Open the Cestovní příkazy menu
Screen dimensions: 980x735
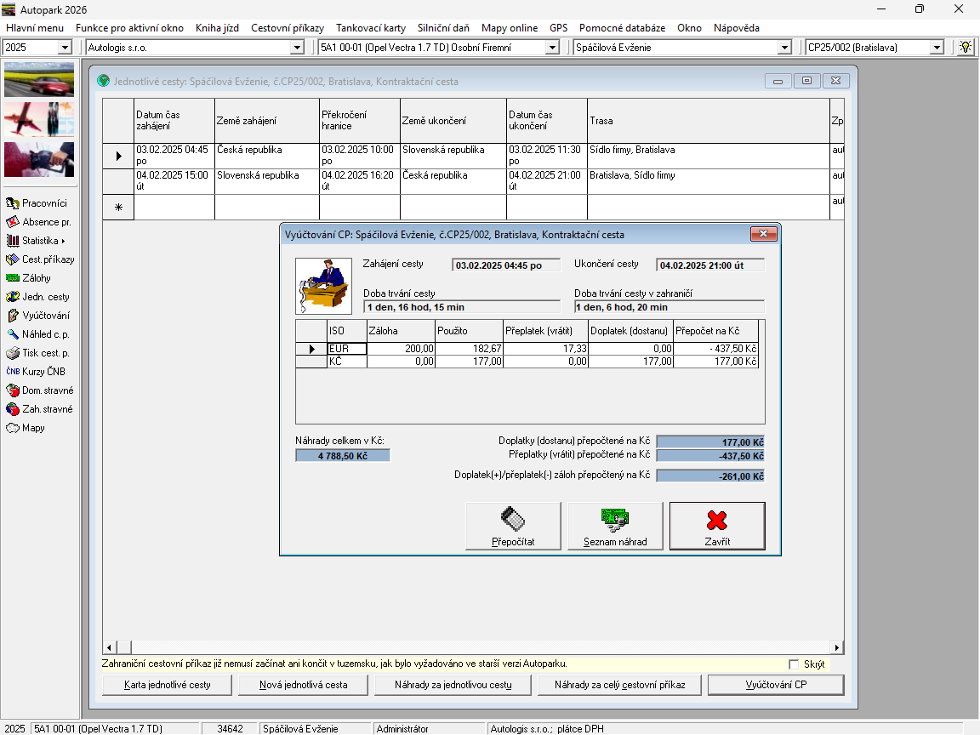[x=287, y=28]
